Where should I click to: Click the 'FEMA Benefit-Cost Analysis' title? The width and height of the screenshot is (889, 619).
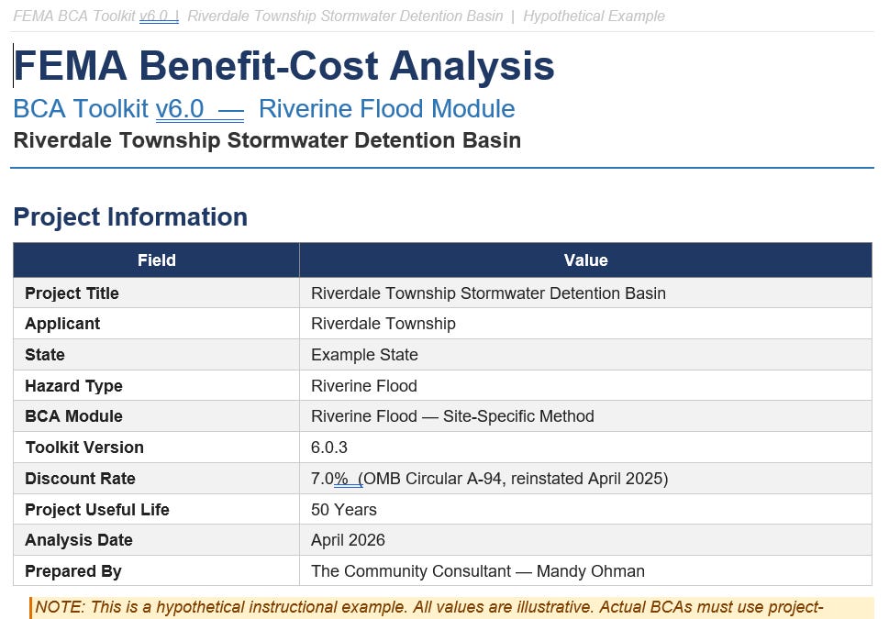(x=283, y=66)
